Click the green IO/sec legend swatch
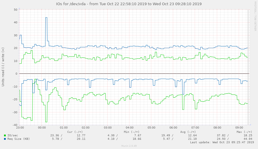This screenshot has height=149, width=258. (x=5, y=135)
